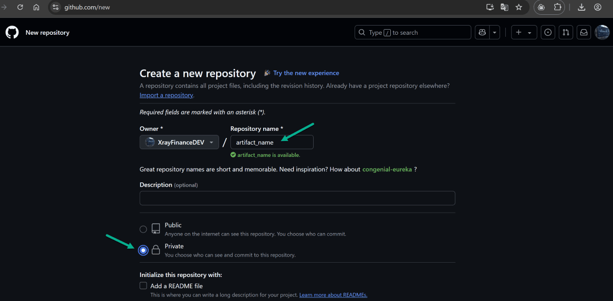Open the Issues dashboard icon
Image resolution: width=613 pixels, height=301 pixels.
548,32
